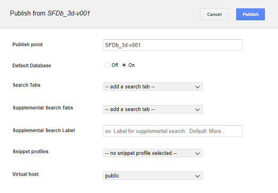Open the Supplemental Search Tabs dropdown
The height and width of the screenshot is (193, 278).
(x=153, y=109)
